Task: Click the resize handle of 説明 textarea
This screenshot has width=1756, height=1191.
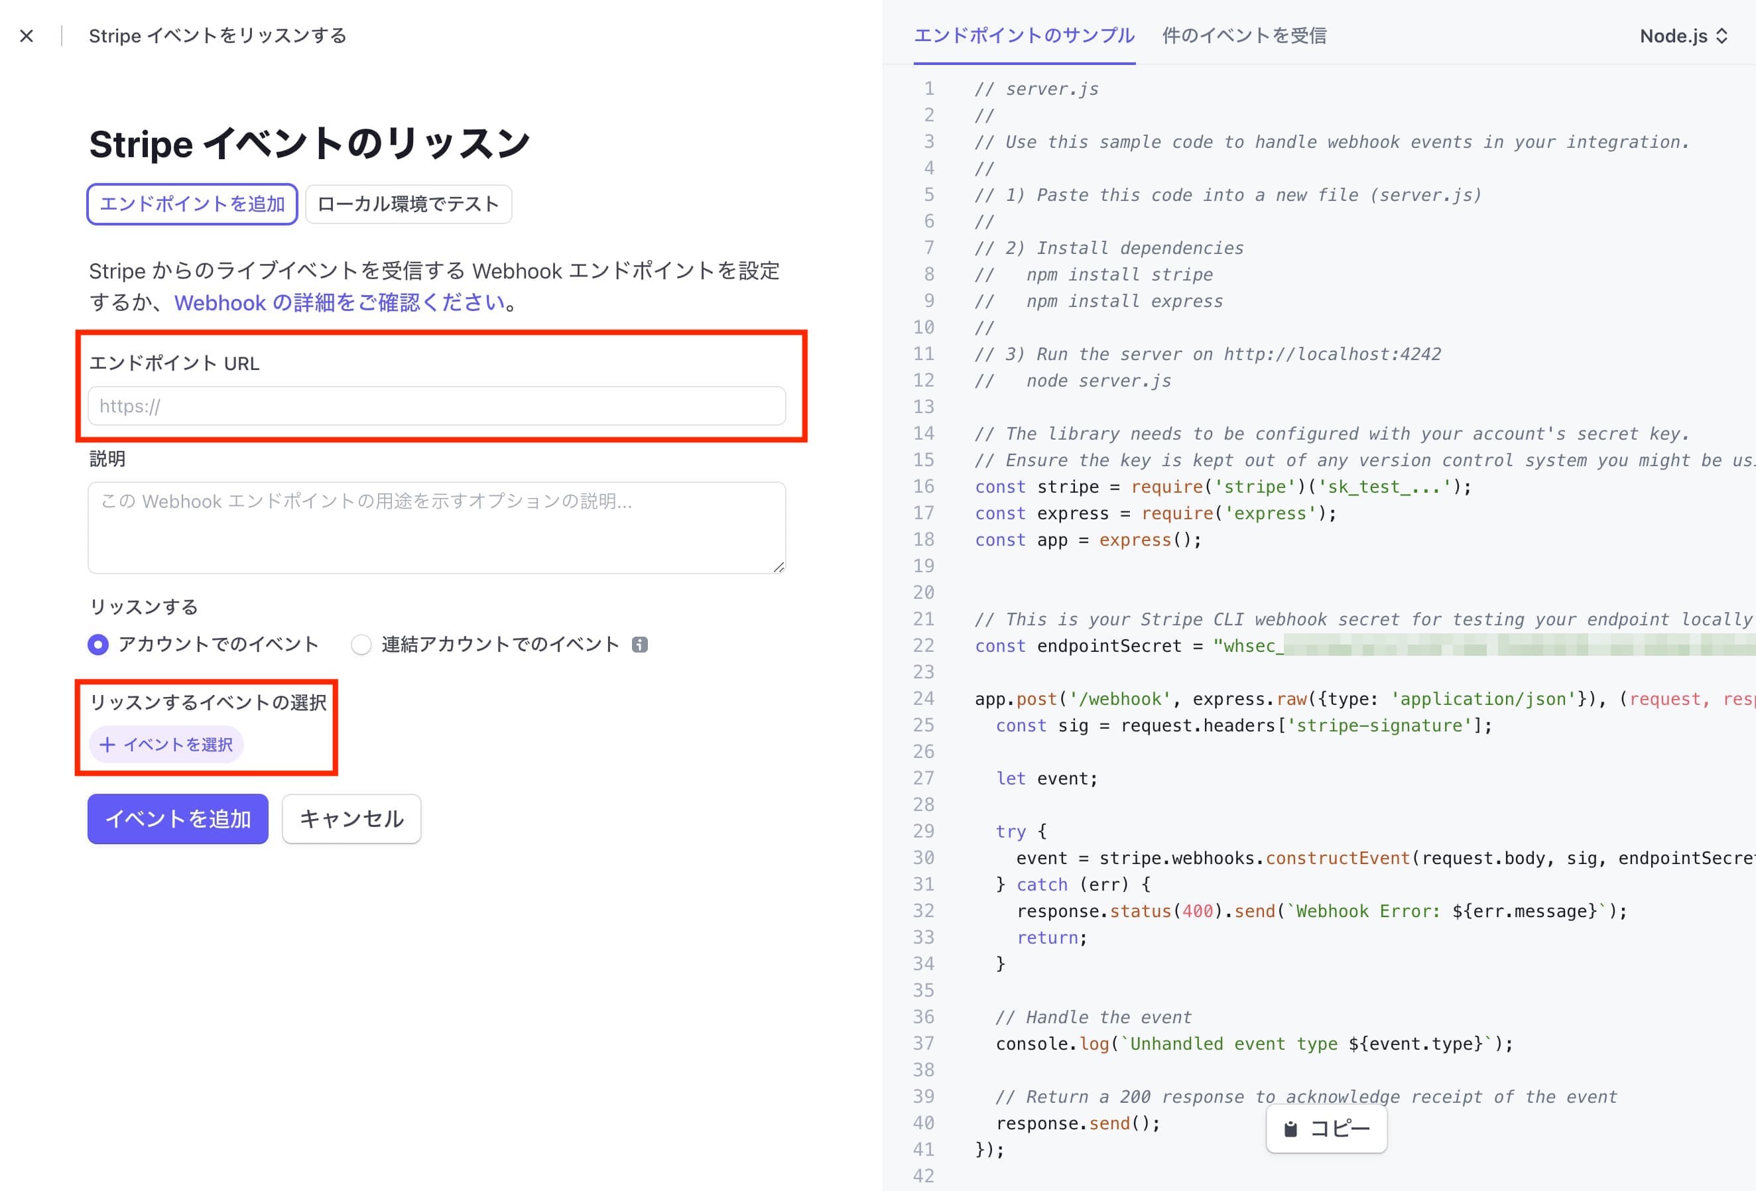Action: coord(779,567)
